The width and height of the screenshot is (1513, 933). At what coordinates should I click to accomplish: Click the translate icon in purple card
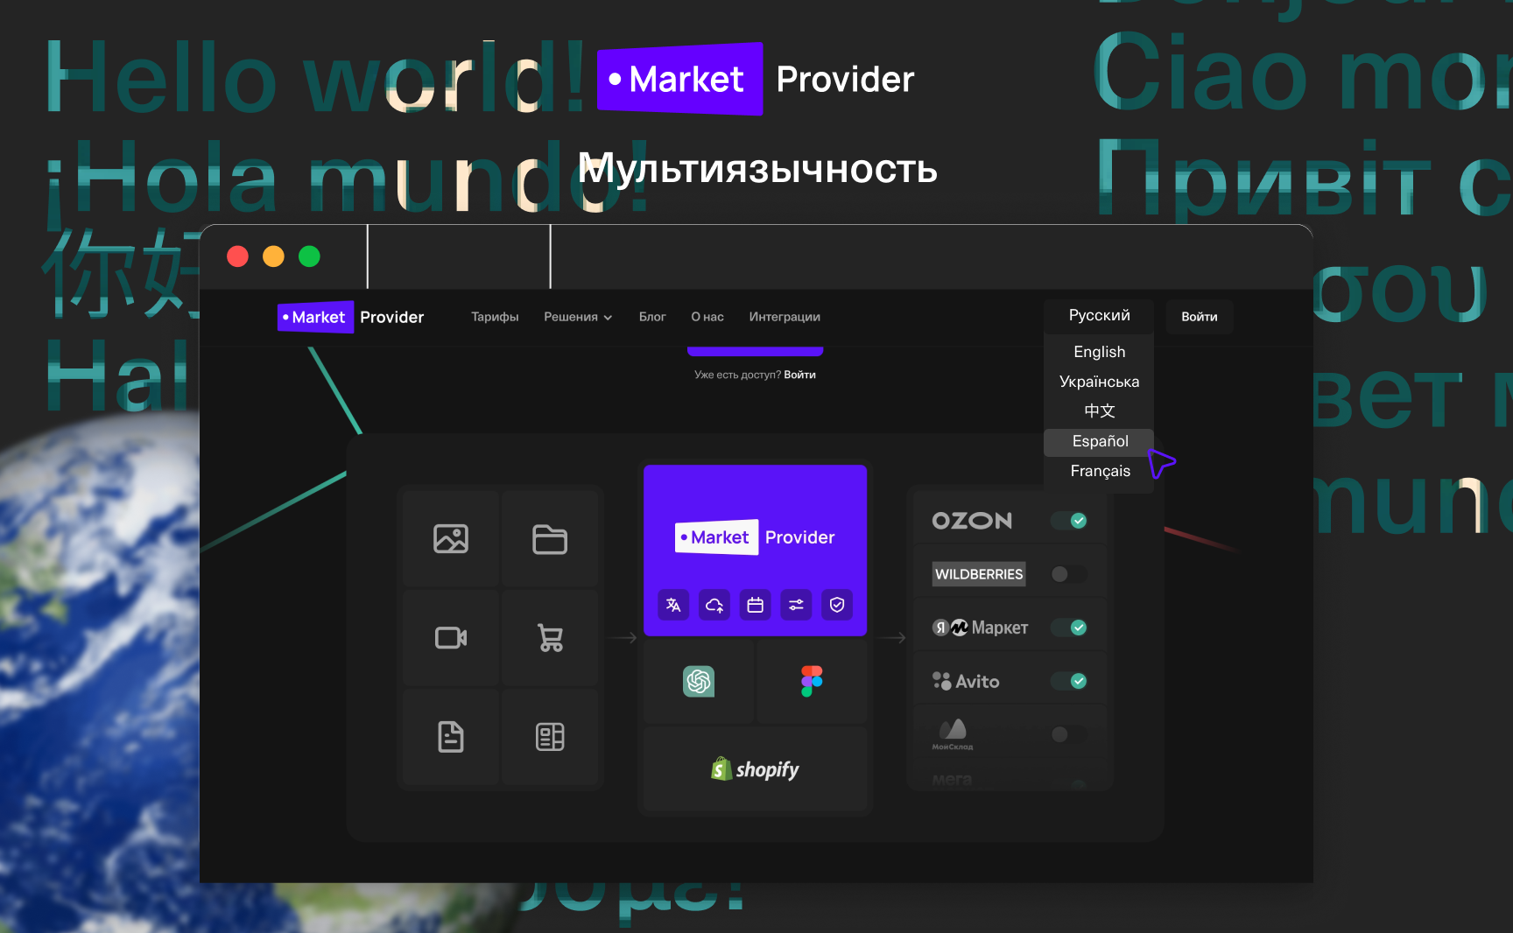(673, 605)
